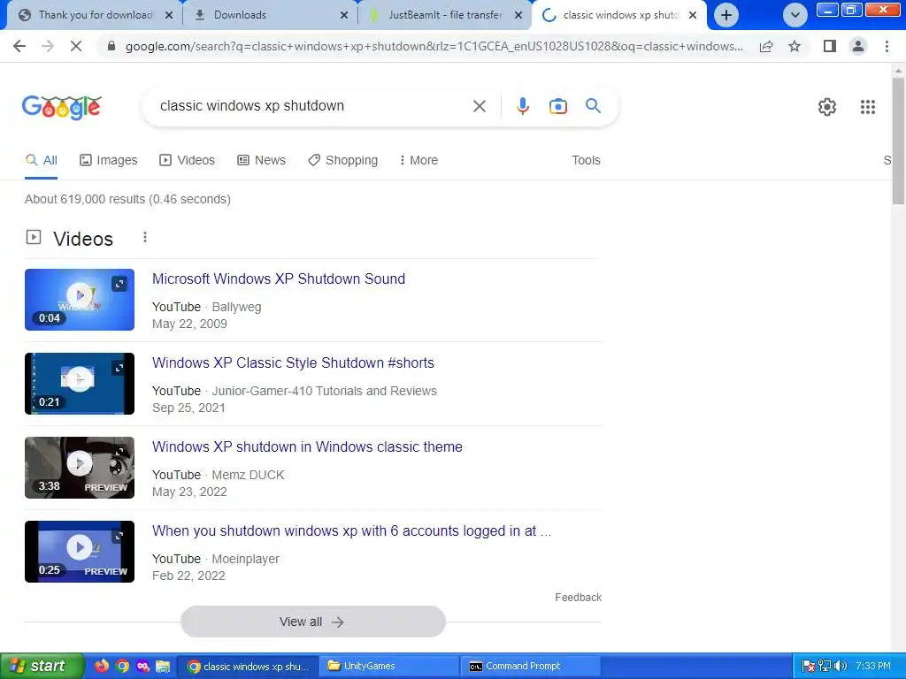
Task: Go to Google home via logo
Action: [62, 107]
